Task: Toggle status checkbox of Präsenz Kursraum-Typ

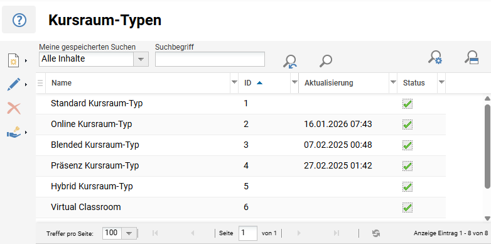Action: [407, 166]
